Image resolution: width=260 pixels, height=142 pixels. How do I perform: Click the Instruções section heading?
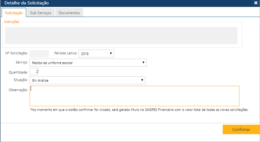pyautogui.click(x=12, y=22)
